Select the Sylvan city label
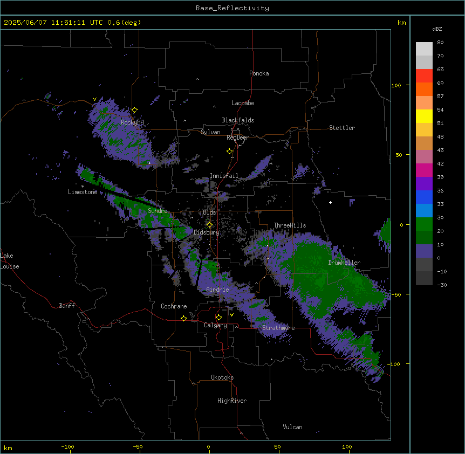Screen dimensions: 465x454 (x=210, y=132)
